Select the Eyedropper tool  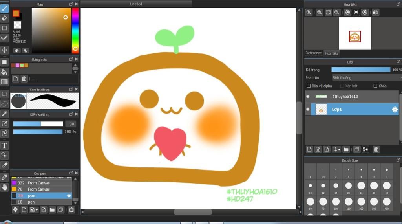[x=4, y=177]
